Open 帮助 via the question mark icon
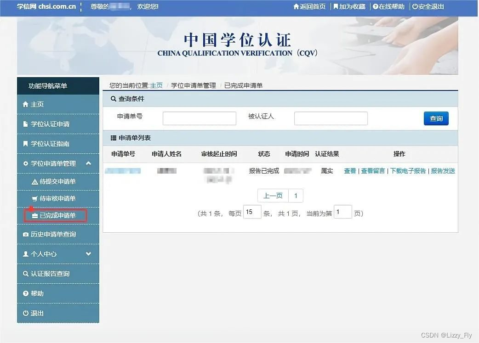This screenshot has width=479, height=343. tap(27, 293)
